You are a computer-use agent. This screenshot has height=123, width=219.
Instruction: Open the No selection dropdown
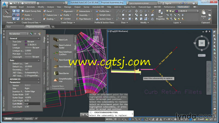click(x=19, y=34)
